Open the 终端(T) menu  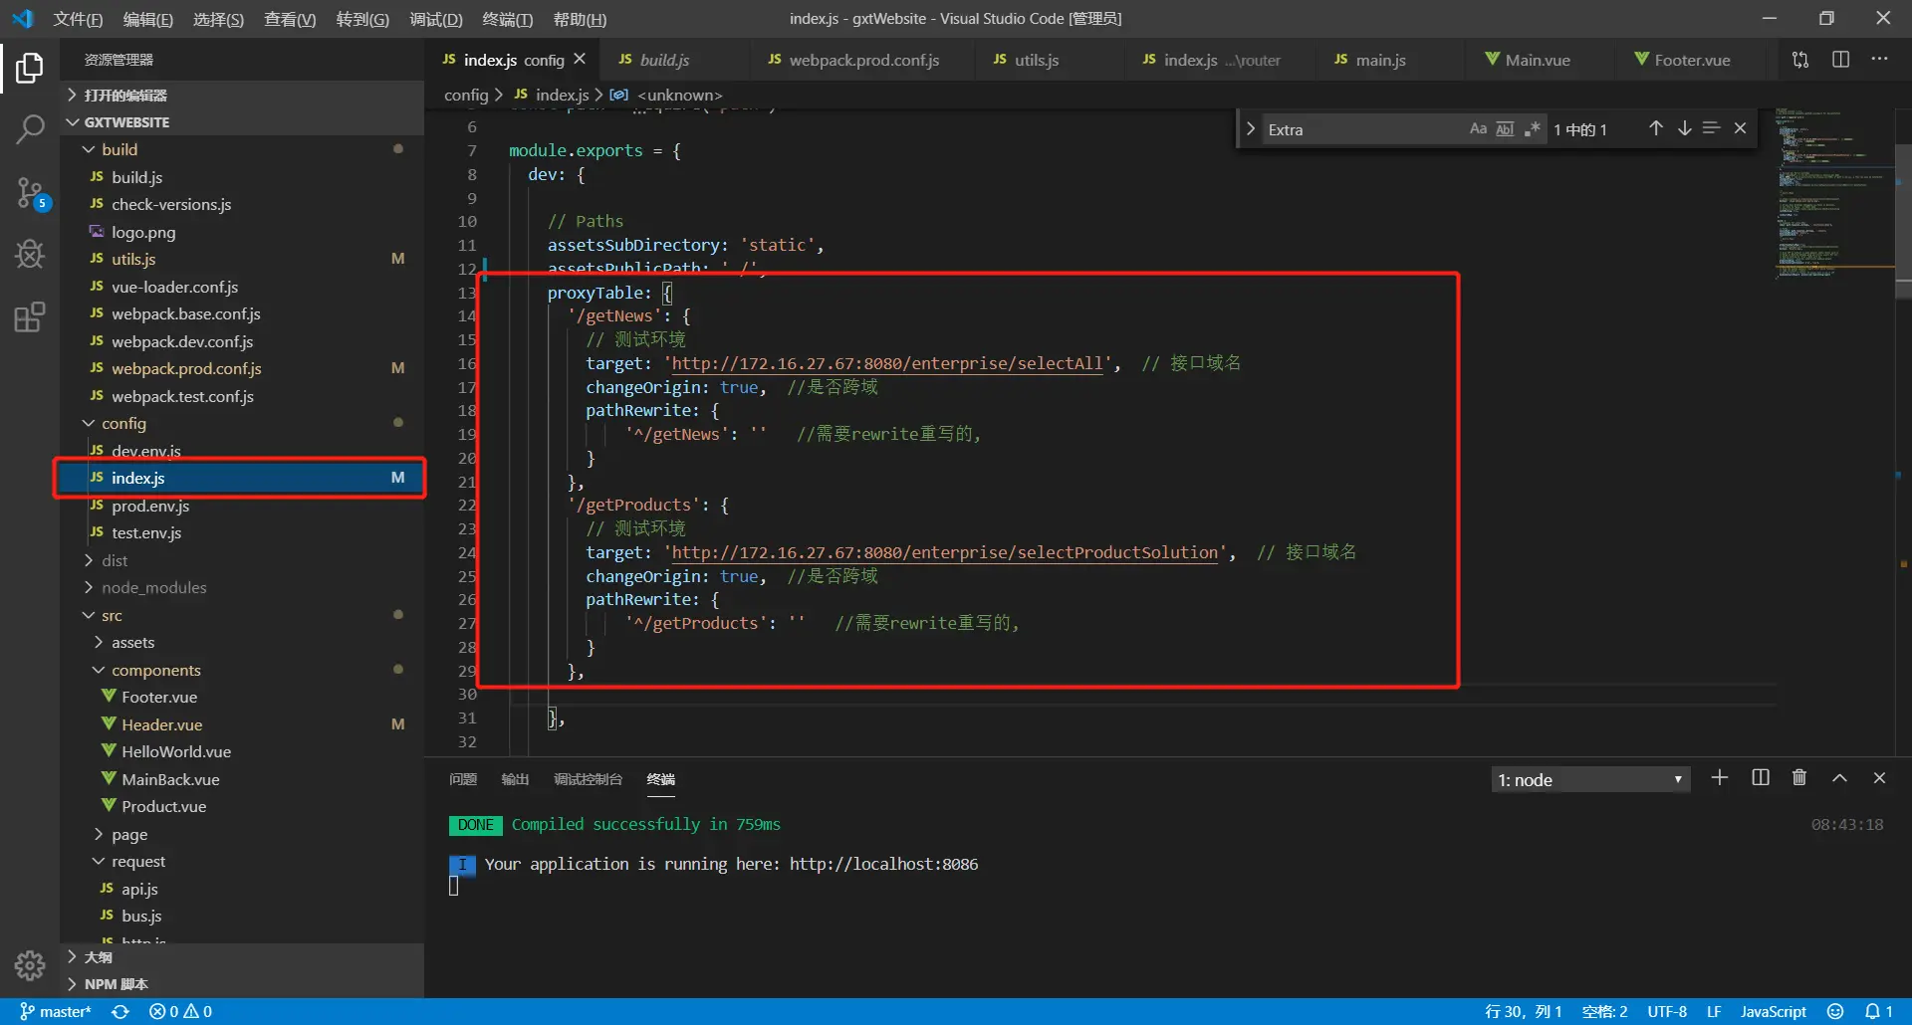507,19
